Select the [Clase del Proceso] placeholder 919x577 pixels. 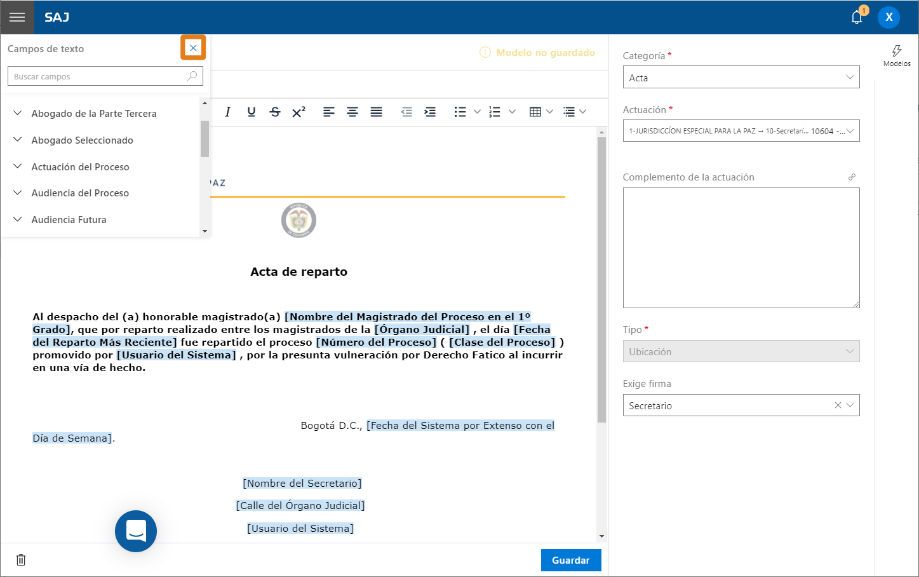pyautogui.click(x=502, y=342)
